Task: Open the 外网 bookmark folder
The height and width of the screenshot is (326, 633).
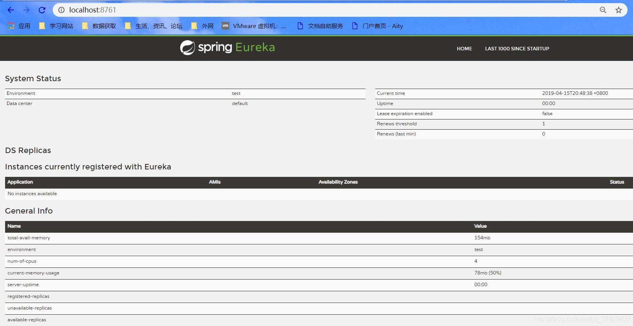Action: [x=202, y=26]
